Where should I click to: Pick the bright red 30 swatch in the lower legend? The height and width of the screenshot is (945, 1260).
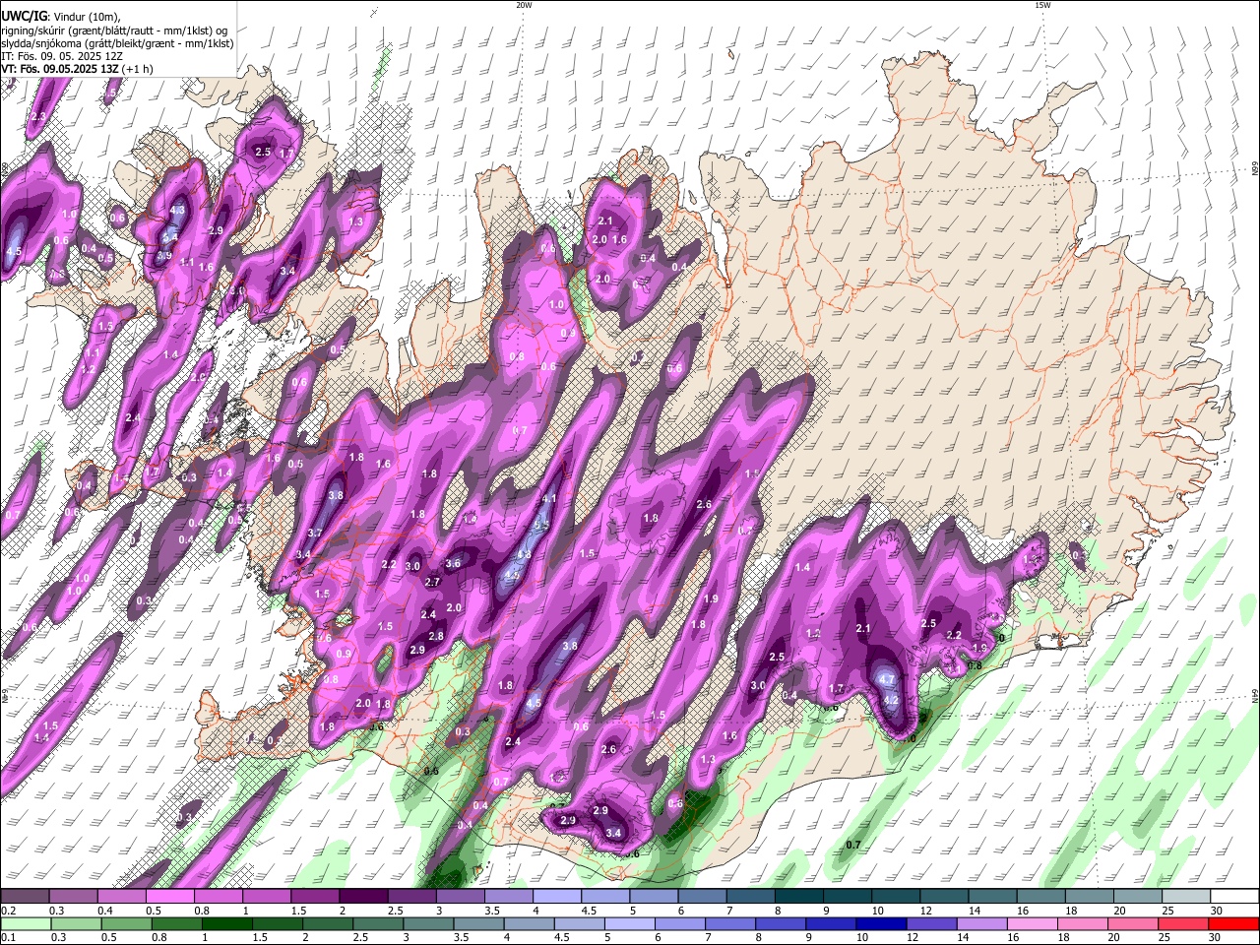[1233, 924]
